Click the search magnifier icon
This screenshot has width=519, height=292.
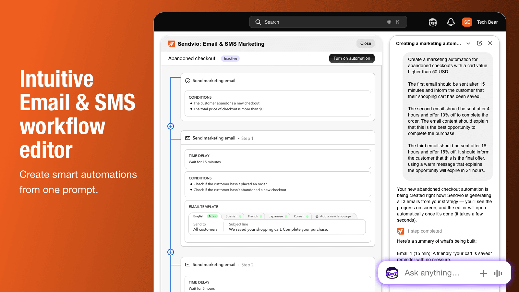[258, 22]
